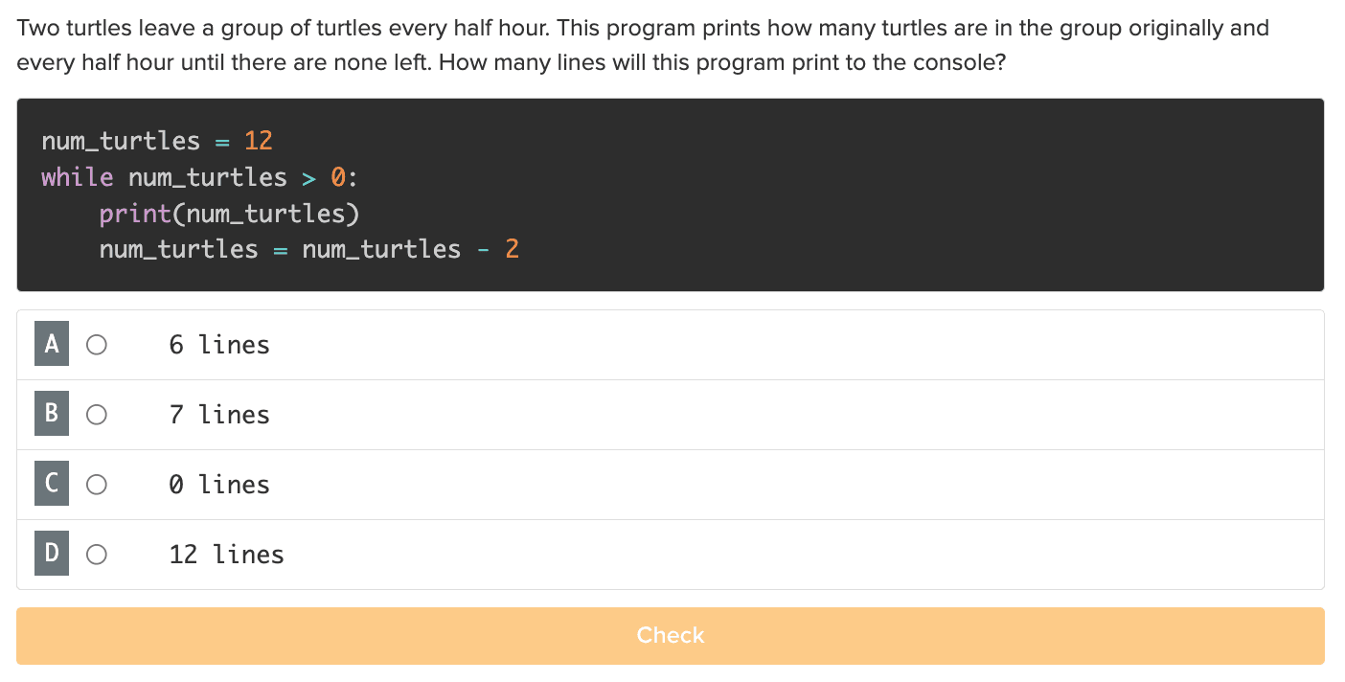Click the gray letter A badge
Screen dimensions: 1345x682
point(52,345)
